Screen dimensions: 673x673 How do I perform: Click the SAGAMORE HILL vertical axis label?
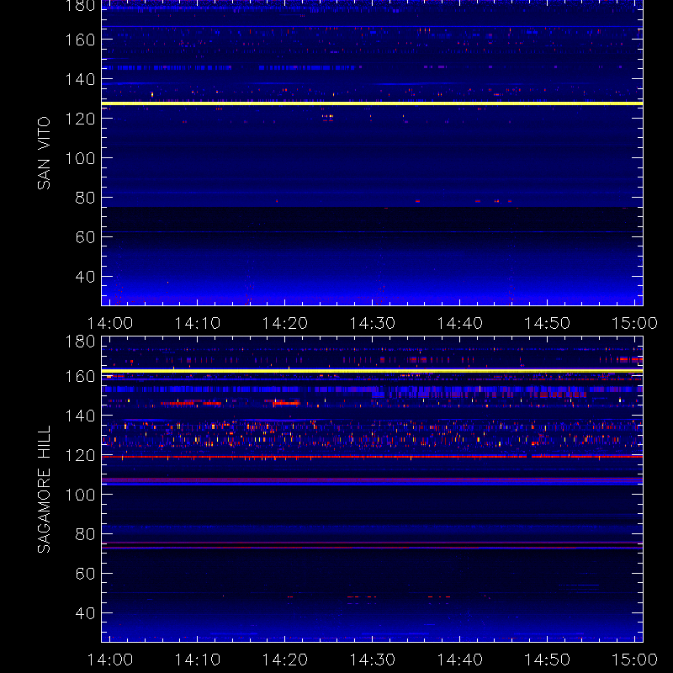point(44,489)
